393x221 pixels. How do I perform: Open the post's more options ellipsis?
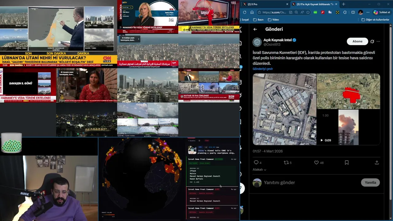(378, 41)
